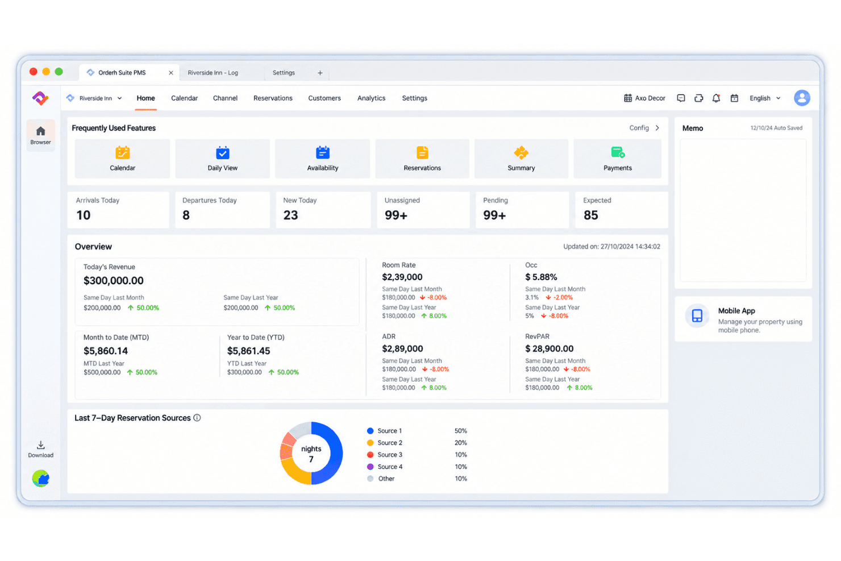This screenshot has height=561, width=841.
Task: Click the Calendar card under Frequently Used Features
Action: click(122, 159)
